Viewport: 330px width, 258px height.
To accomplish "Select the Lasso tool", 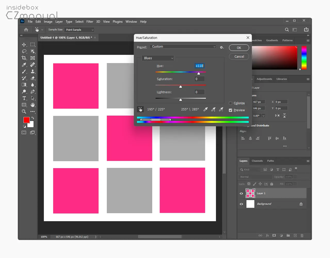I will pos(24,51).
